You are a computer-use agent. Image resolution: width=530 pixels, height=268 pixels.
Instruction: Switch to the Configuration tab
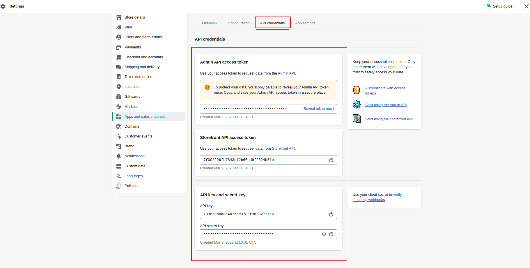tap(239, 23)
